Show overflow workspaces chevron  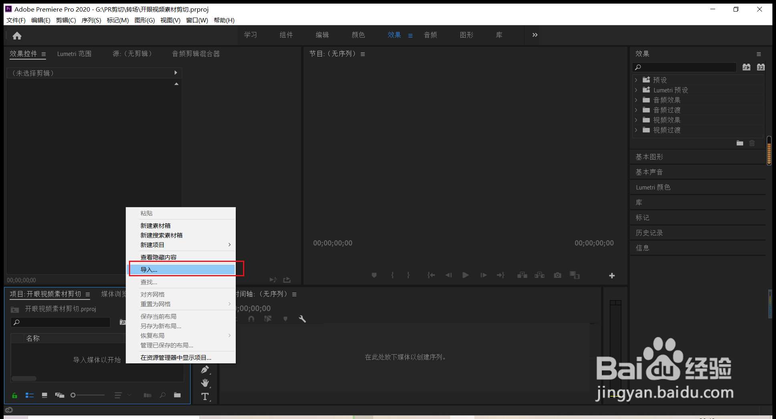pyautogui.click(x=535, y=35)
